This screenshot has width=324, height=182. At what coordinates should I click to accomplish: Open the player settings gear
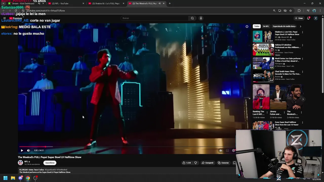coord(233,150)
